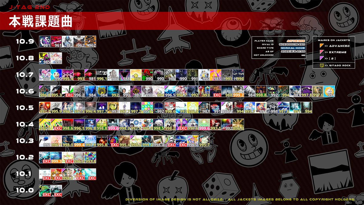Select the 10.5 row jacket scored 996.6
This screenshot has height=205, width=364.
click(170, 108)
